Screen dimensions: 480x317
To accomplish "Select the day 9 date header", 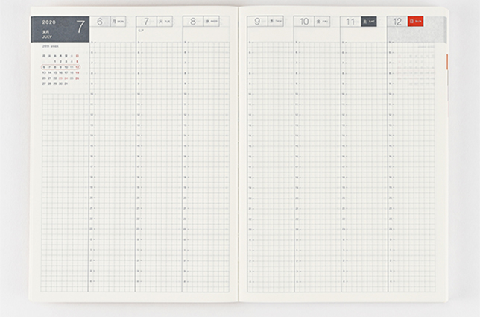I will 257,22.
